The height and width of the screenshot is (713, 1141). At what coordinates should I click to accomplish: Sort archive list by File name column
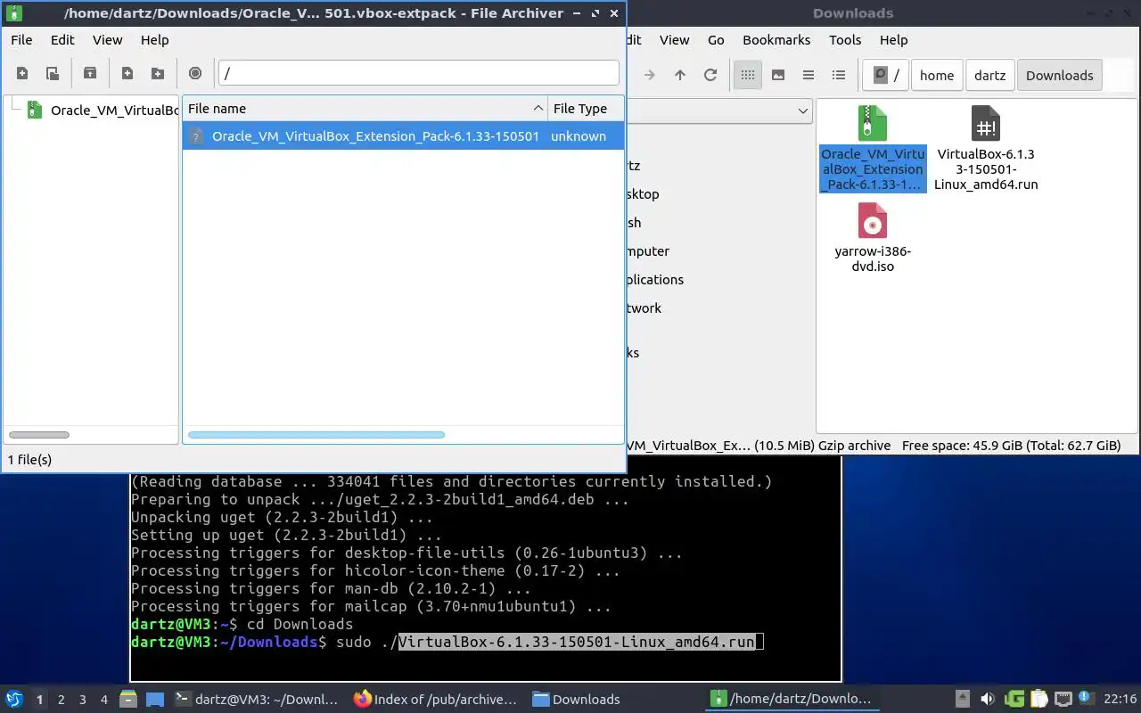point(365,109)
